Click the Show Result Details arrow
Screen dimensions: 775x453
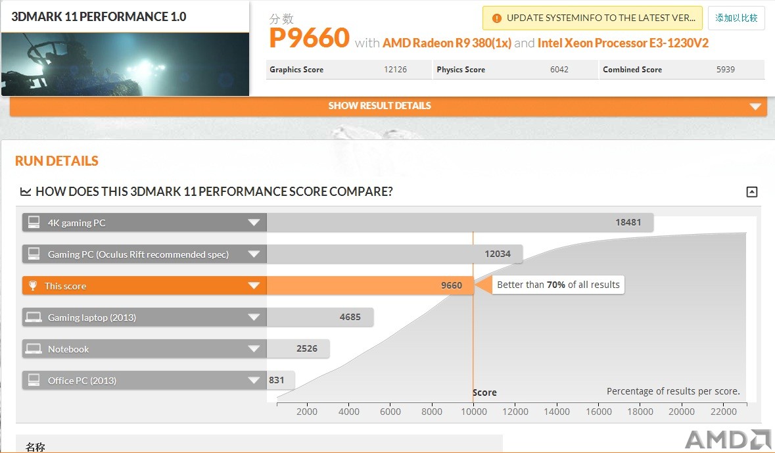pyautogui.click(x=755, y=107)
